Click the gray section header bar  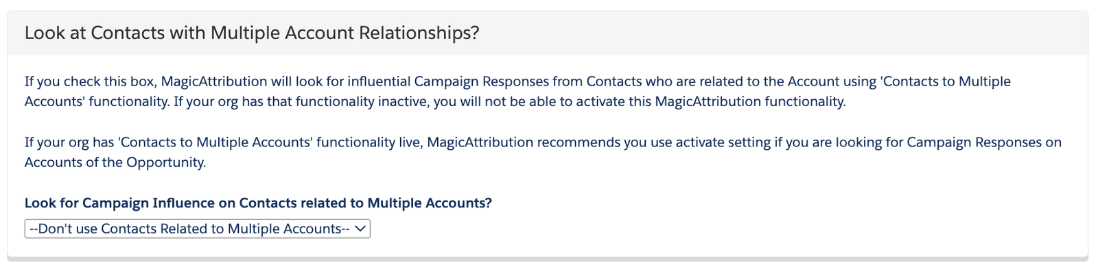pyautogui.click(x=548, y=33)
